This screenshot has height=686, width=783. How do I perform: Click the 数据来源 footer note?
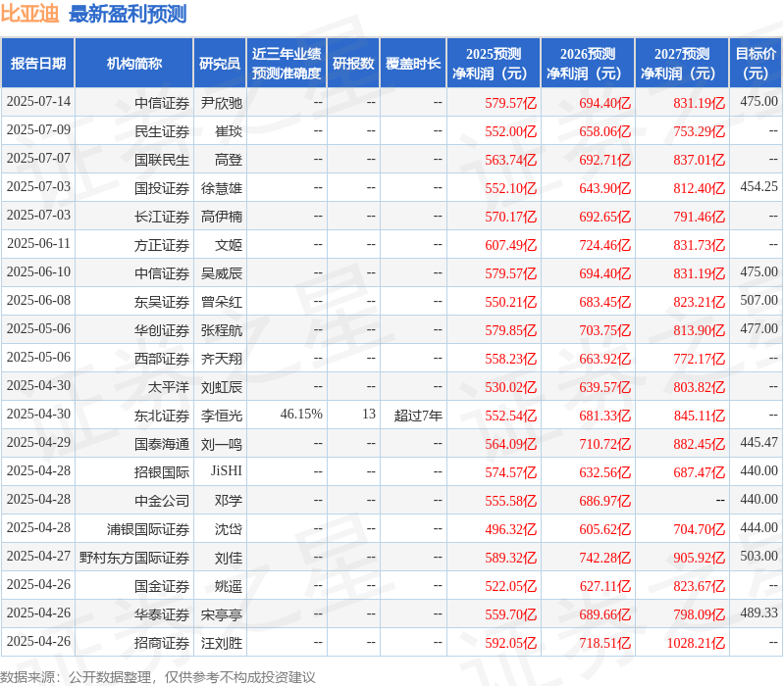pos(158,677)
